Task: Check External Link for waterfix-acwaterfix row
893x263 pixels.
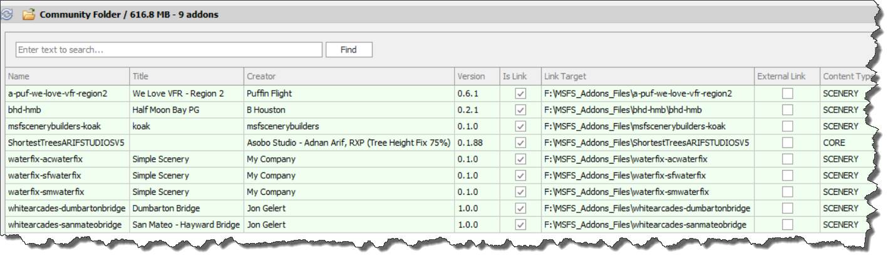Action: coord(787,159)
